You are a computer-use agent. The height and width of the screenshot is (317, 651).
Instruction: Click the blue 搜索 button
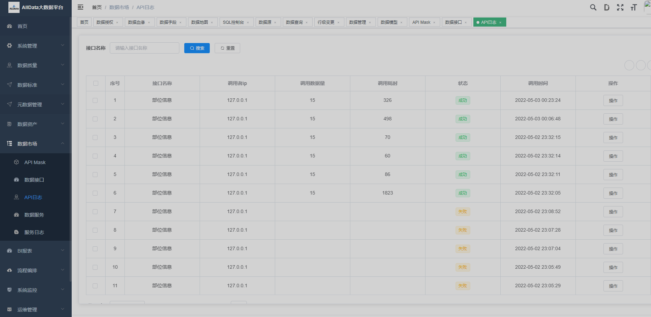tap(197, 48)
